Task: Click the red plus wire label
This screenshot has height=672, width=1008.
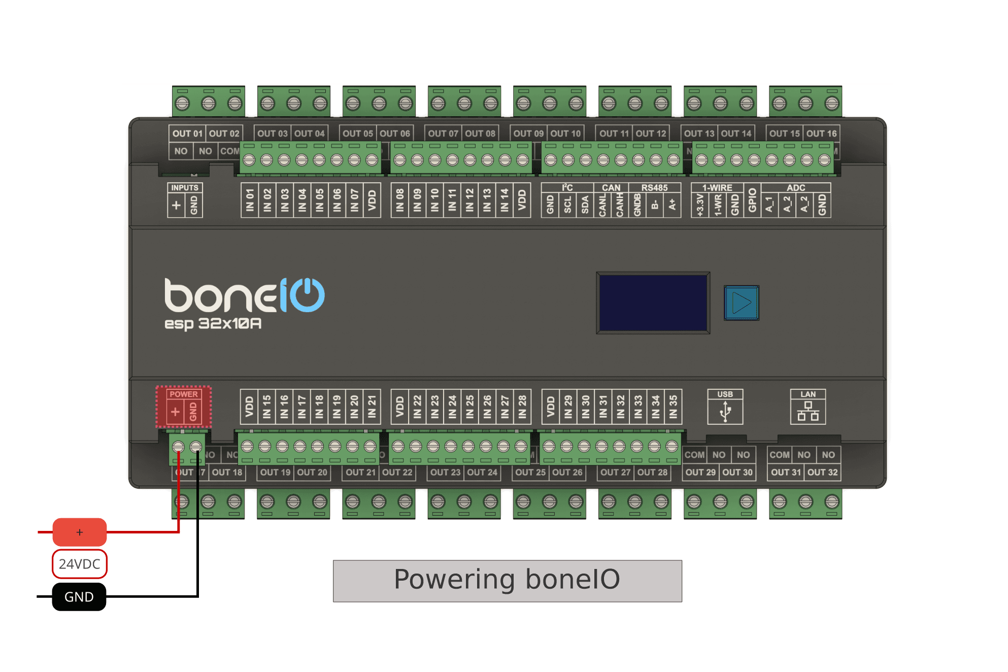Action: [80, 532]
